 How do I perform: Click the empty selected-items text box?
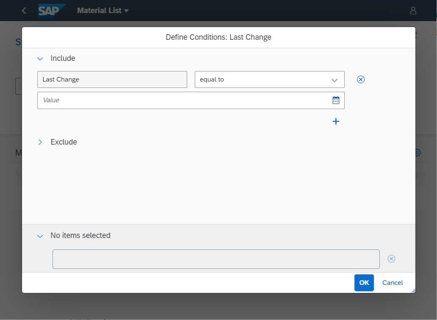216,259
